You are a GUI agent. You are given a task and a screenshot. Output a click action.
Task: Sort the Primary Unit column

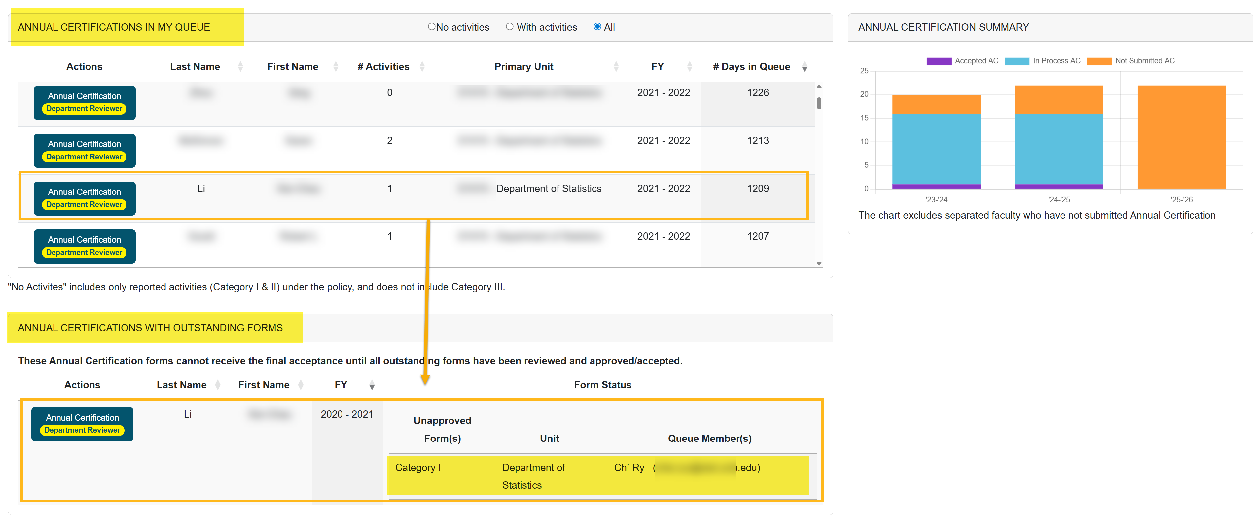[x=617, y=66]
